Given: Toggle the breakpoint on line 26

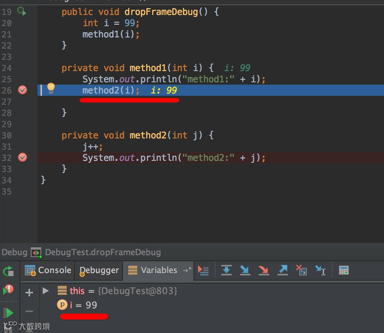Looking at the screenshot, I should point(22,90).
